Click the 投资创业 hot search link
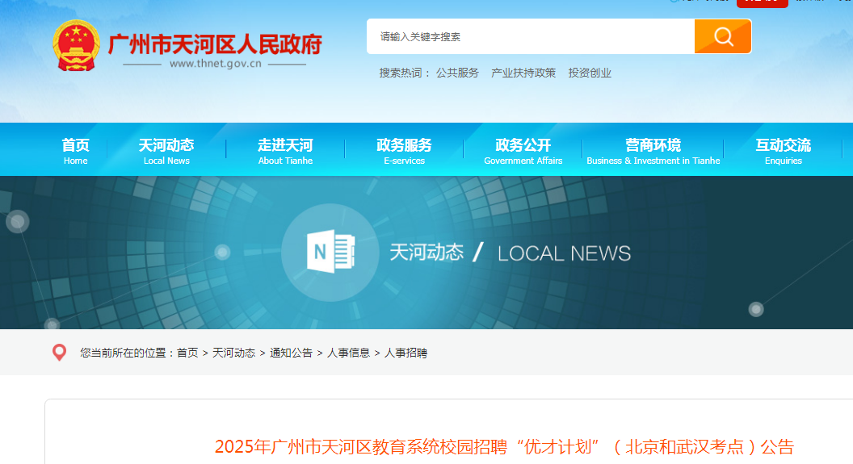 pyautogui.click(x=590, y=73)
